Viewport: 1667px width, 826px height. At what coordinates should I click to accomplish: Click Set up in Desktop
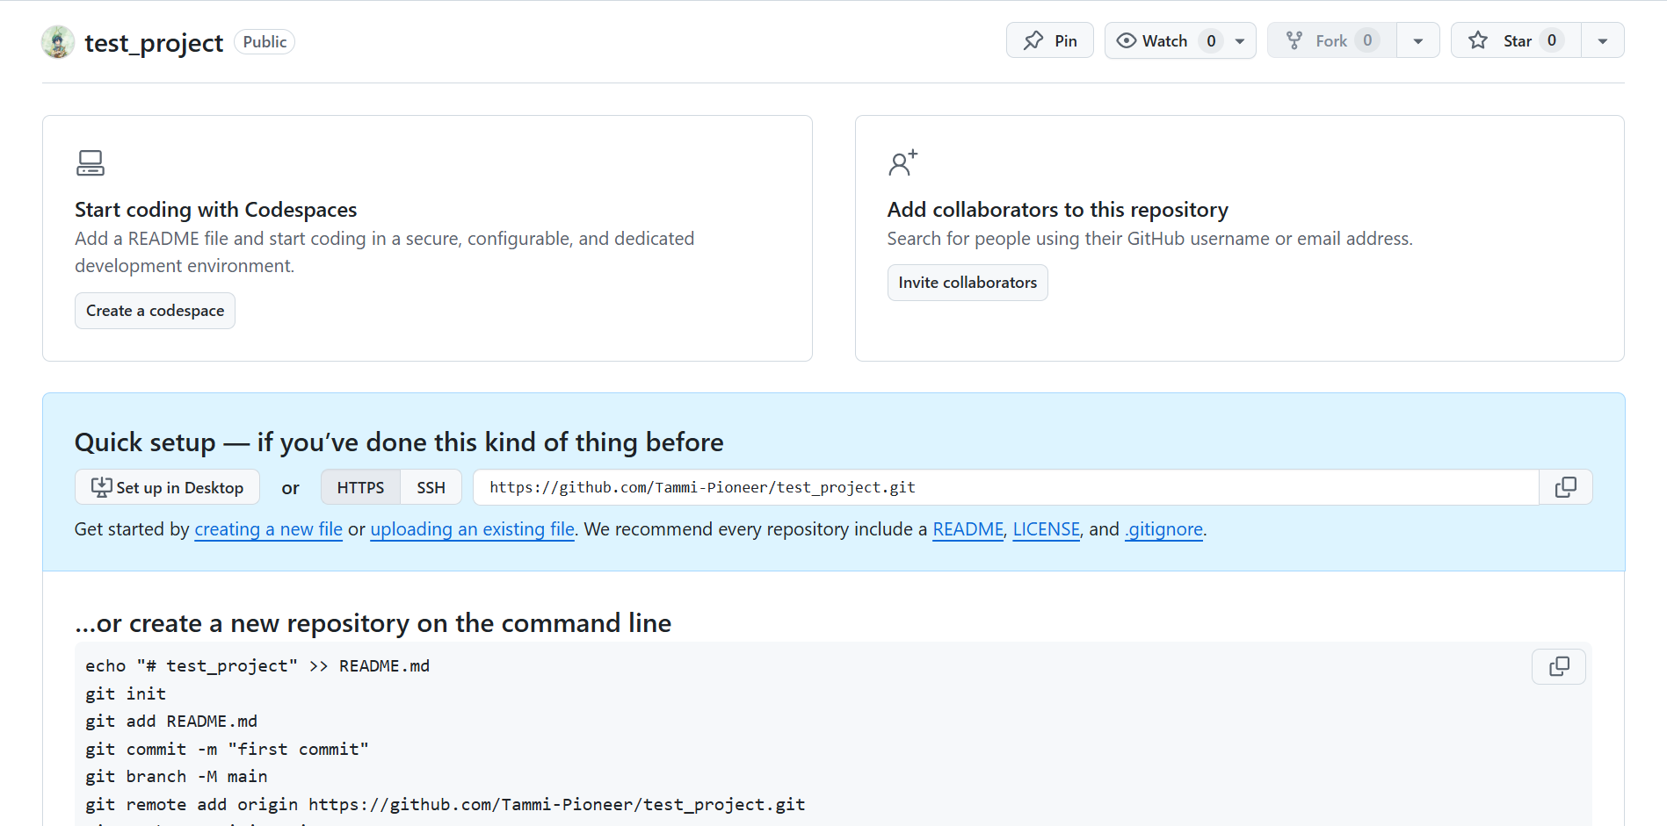click(167, 487)
